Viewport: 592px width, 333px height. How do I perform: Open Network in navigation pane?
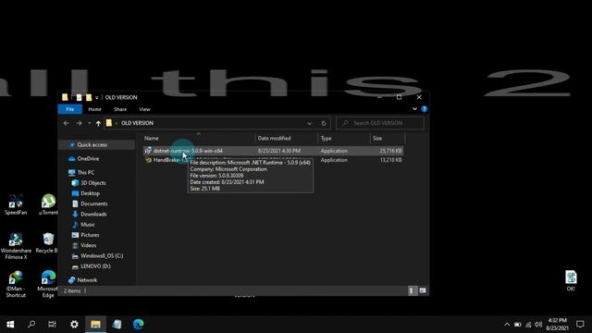(87, 280)
